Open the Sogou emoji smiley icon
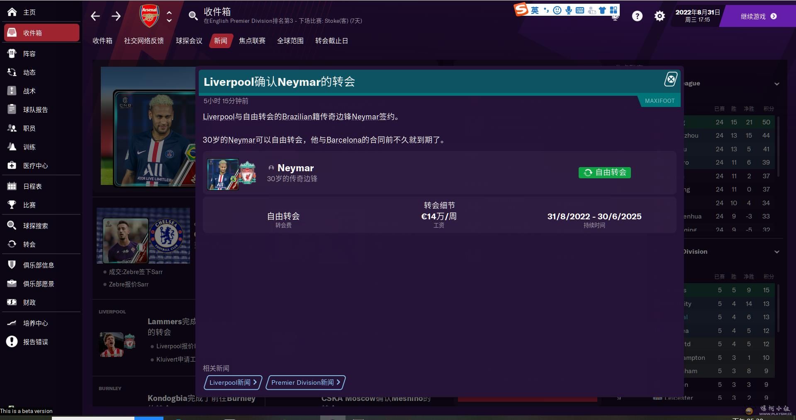Image resolution: width=796 pixels, height=420 pixels. pos(557,10)
